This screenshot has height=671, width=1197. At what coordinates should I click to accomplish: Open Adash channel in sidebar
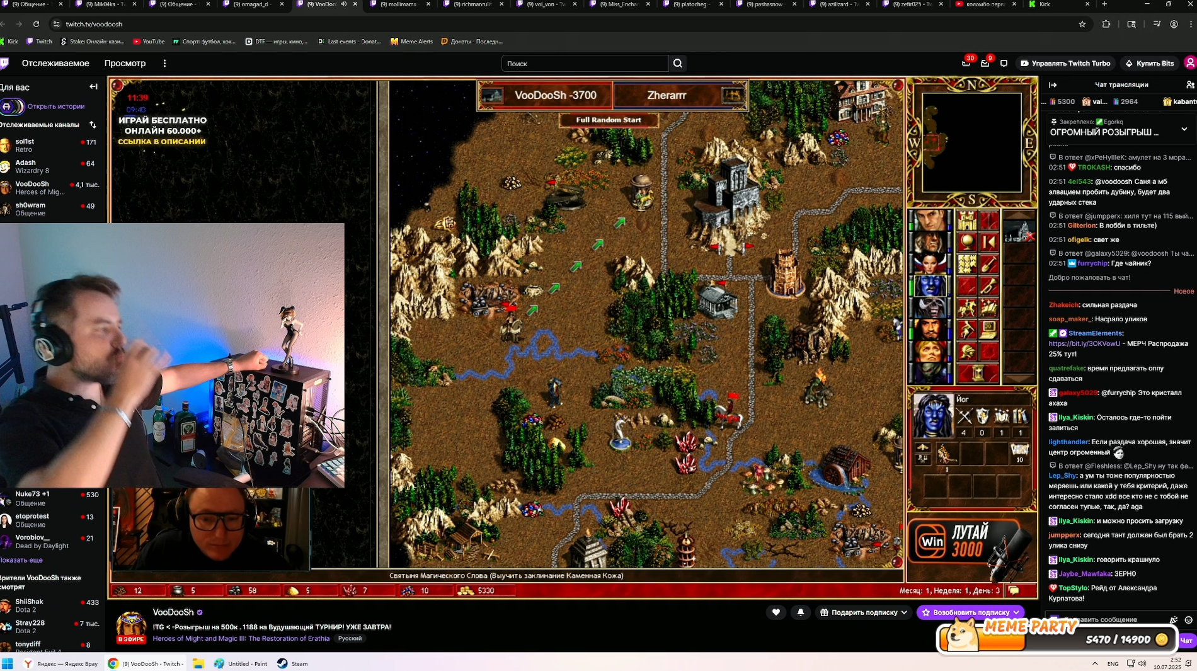point(50,166)
